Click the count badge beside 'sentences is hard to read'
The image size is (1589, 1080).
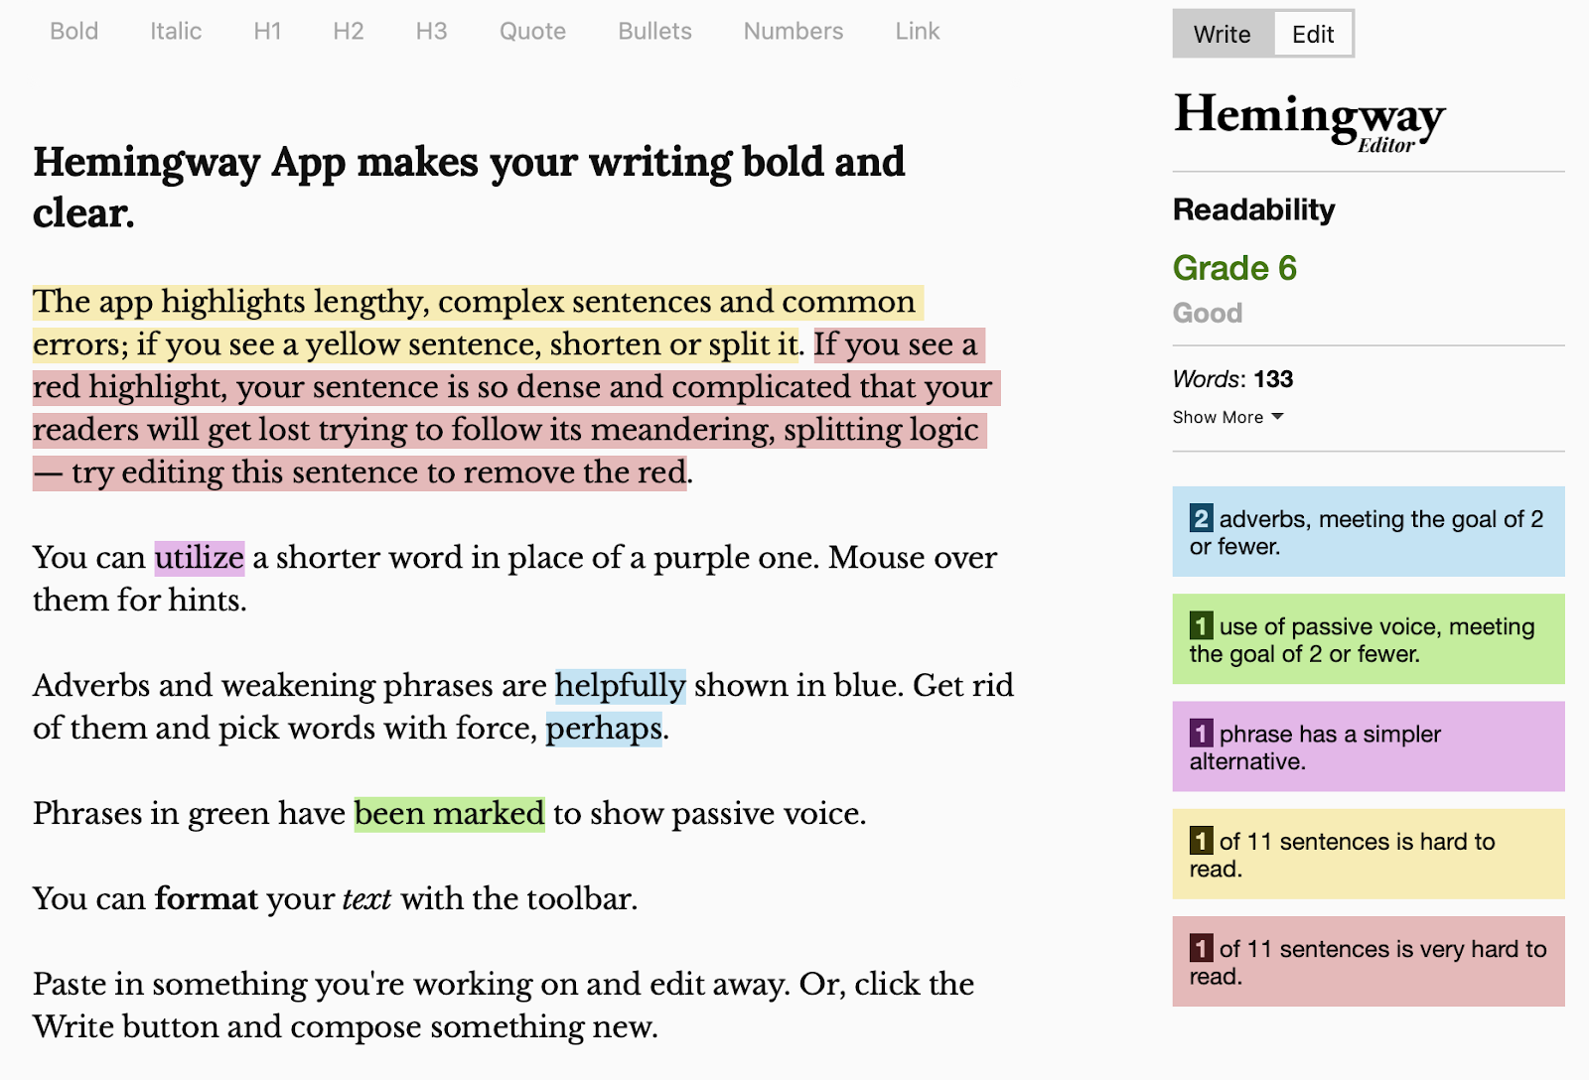coord(1201,841)
